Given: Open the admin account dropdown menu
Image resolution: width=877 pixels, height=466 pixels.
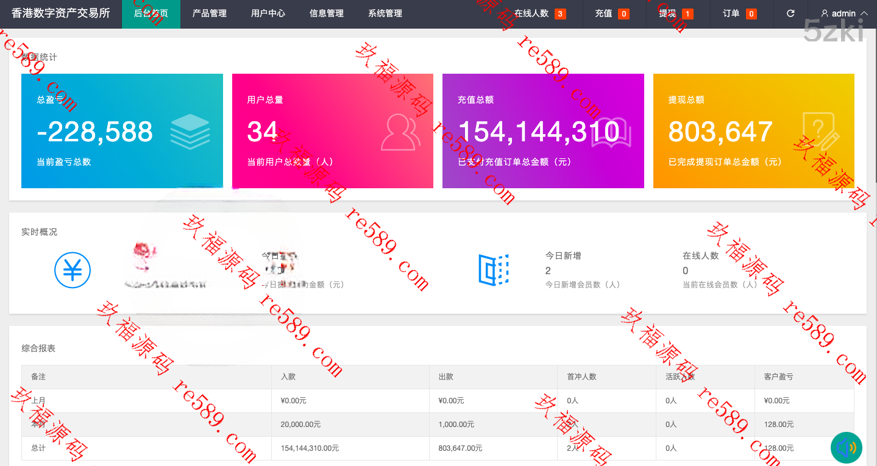Looking at the screenshot, I should 843,13.
